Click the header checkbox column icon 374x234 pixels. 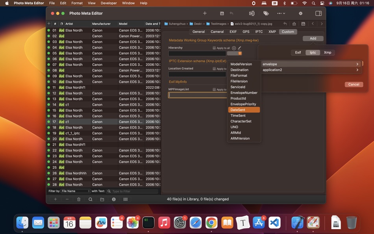(x=61, y=24)
